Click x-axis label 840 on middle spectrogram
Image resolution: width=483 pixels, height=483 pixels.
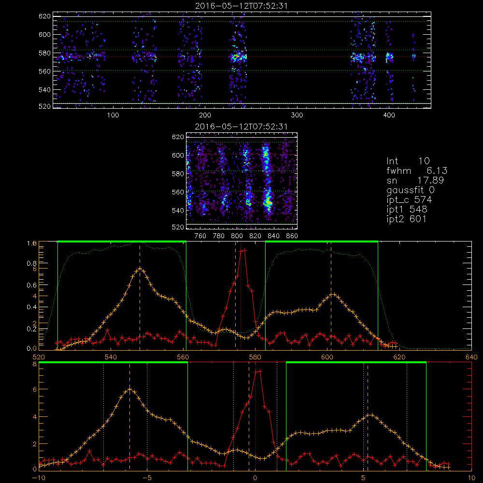(x=273, y=236)
